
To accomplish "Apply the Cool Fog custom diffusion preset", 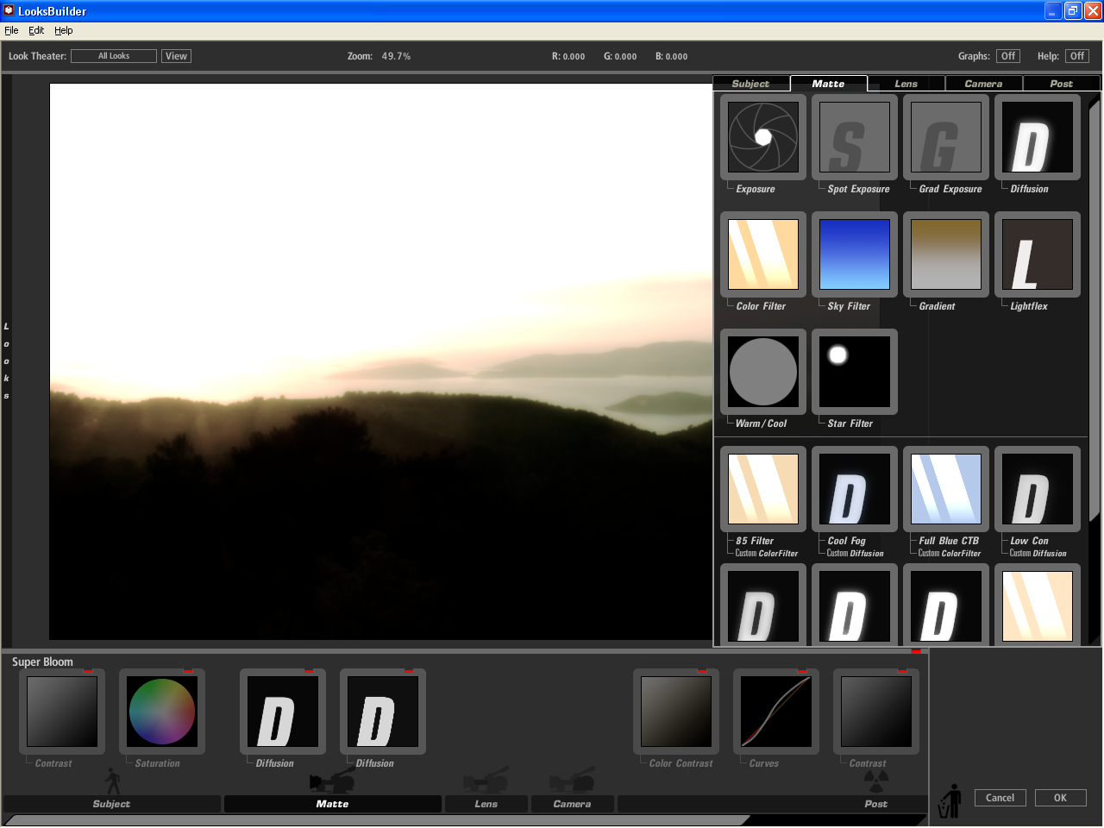I will (x=854, y=489).
